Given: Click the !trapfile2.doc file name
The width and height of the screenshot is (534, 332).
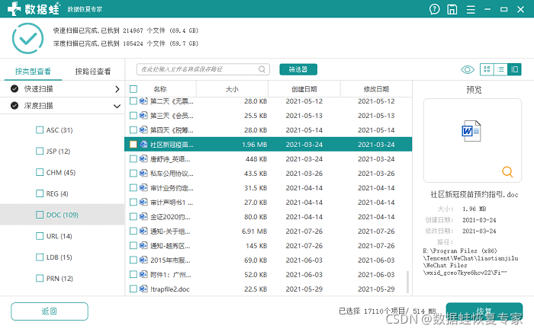Looking at the screenshot, I should (170, 289).
